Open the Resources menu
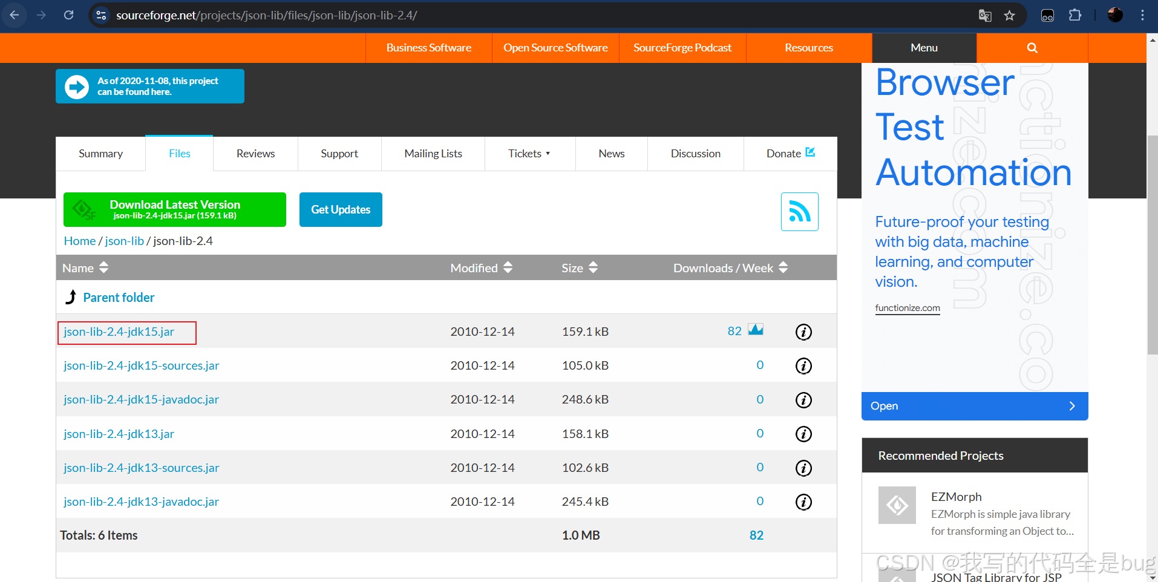1158x582 pixels. point(809,48)
